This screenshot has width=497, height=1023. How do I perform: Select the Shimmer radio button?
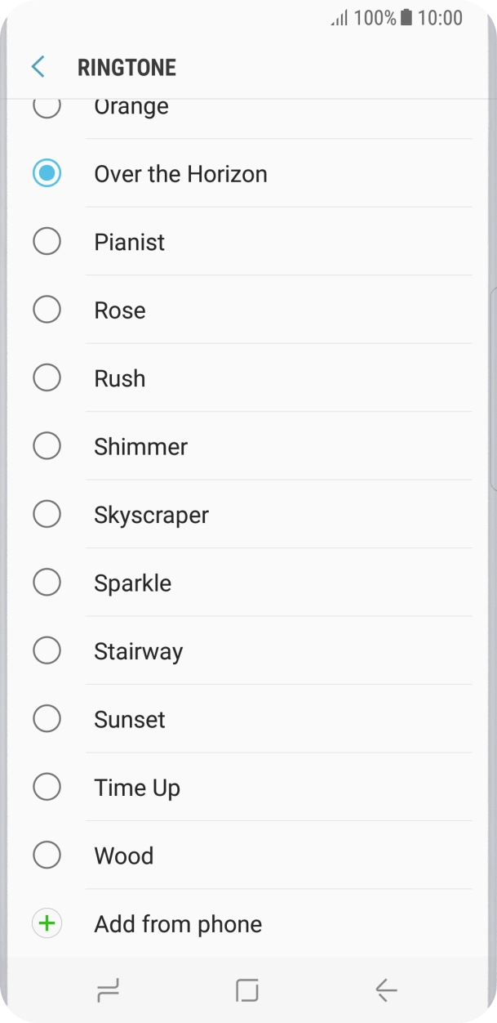tap(47, 447)
